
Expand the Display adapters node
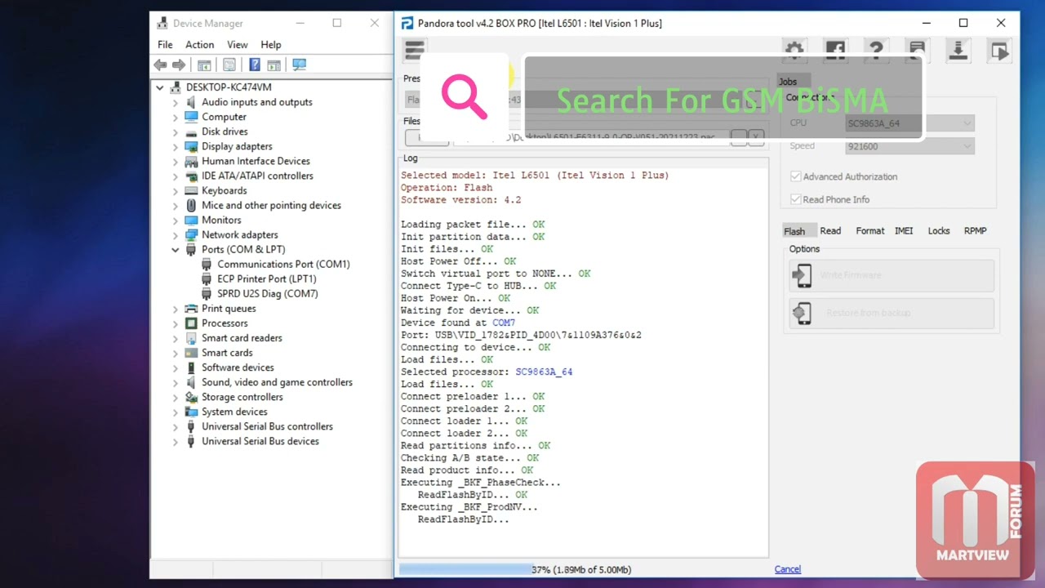point(175,146)
